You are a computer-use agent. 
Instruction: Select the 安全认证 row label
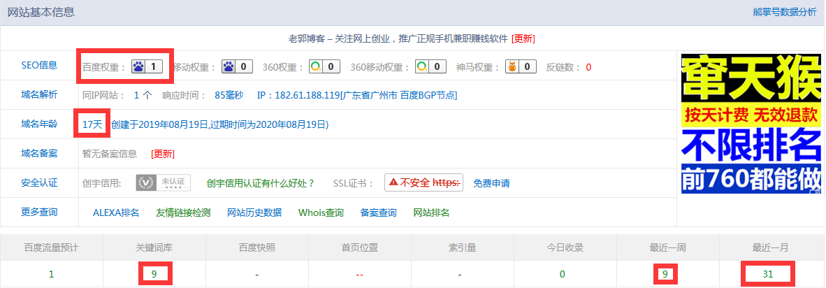coord(40,182)
